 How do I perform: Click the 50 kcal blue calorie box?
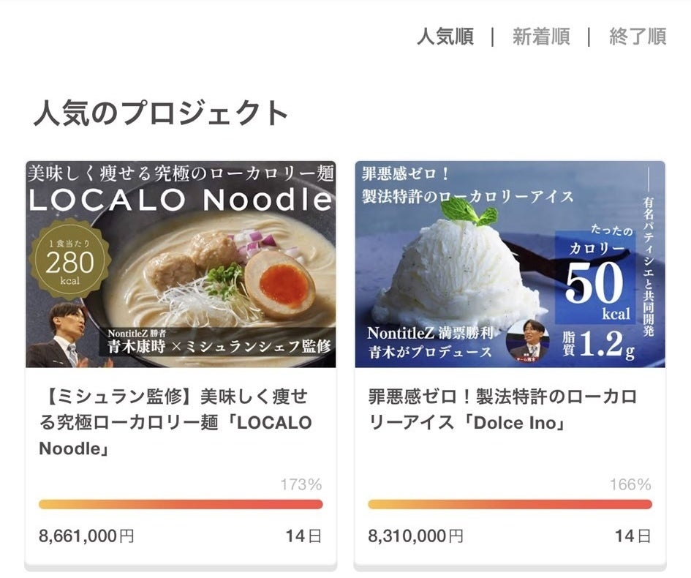[x=595, y=277]
